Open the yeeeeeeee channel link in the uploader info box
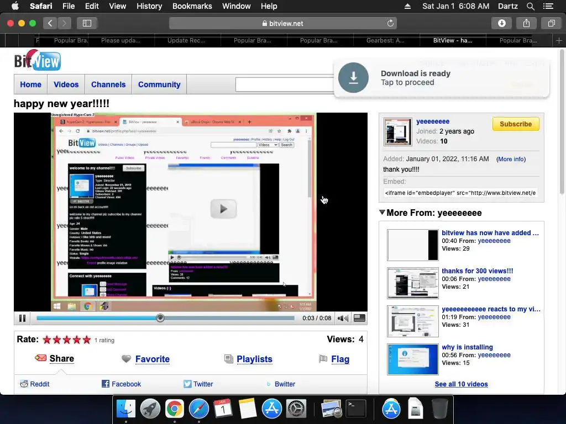This screenshot has width=566, height=424. pyautogui.click(x=433, y=121)
